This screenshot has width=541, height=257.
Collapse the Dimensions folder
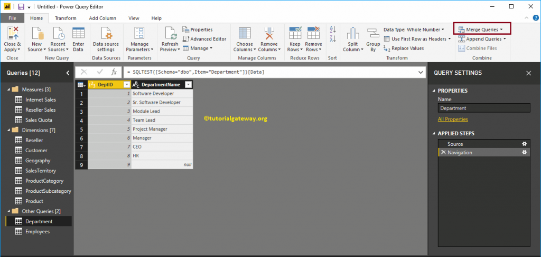[x=8, y=130]
